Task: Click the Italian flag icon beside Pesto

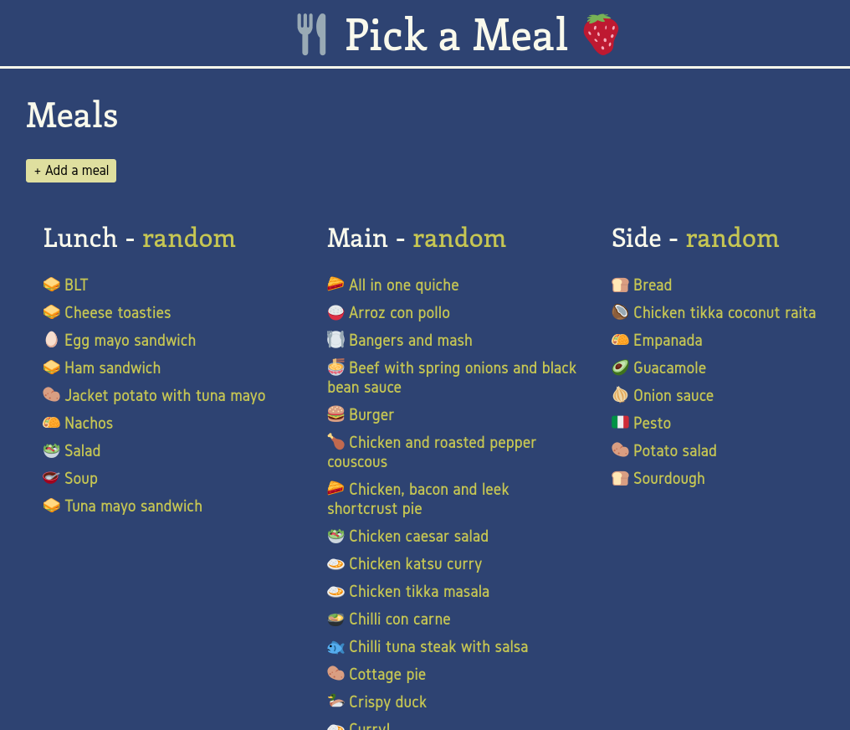Action: click(621, 423)
